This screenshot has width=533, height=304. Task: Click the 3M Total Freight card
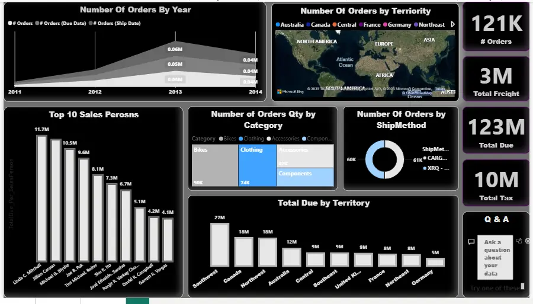pos(496,79)
